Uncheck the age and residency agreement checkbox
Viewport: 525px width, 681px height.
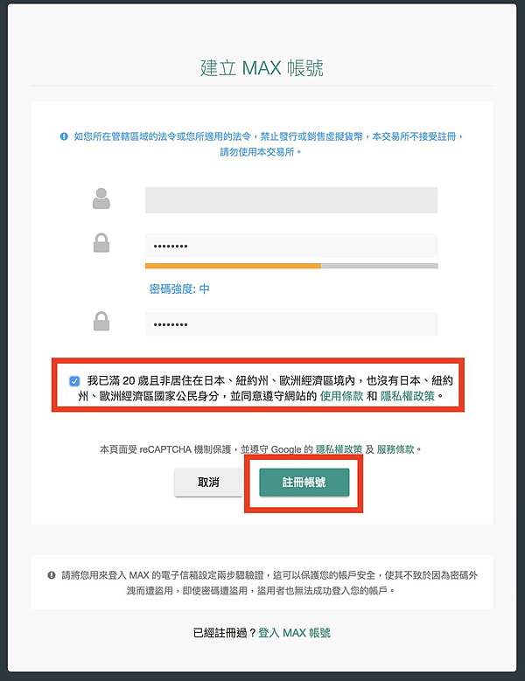point(74,381)
